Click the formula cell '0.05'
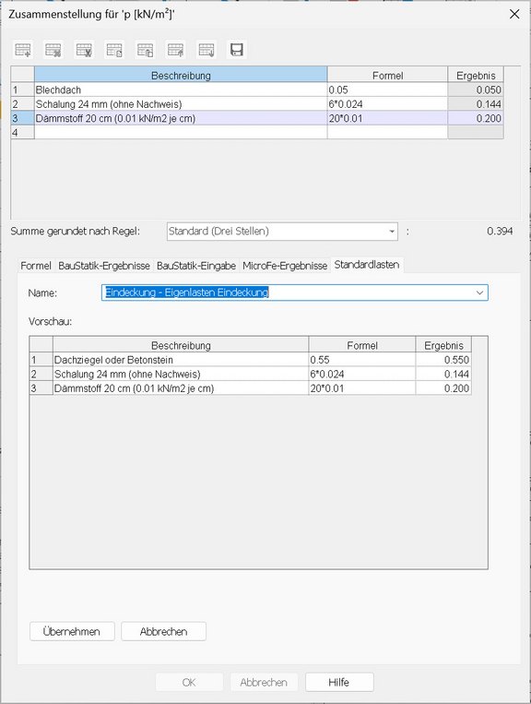Viewport: 531px width, 704px height. tap(387, 89)
